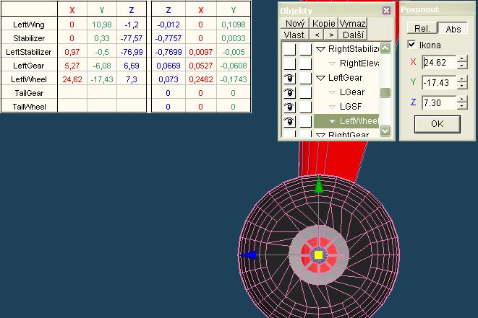The height and width of the screenshot is (318, 478).
Task: Collapse the RightGear tree node
Action: click(x=320, y=135)
